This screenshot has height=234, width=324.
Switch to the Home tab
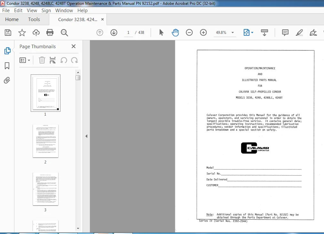pyautogui.click(x=12, y=19)
